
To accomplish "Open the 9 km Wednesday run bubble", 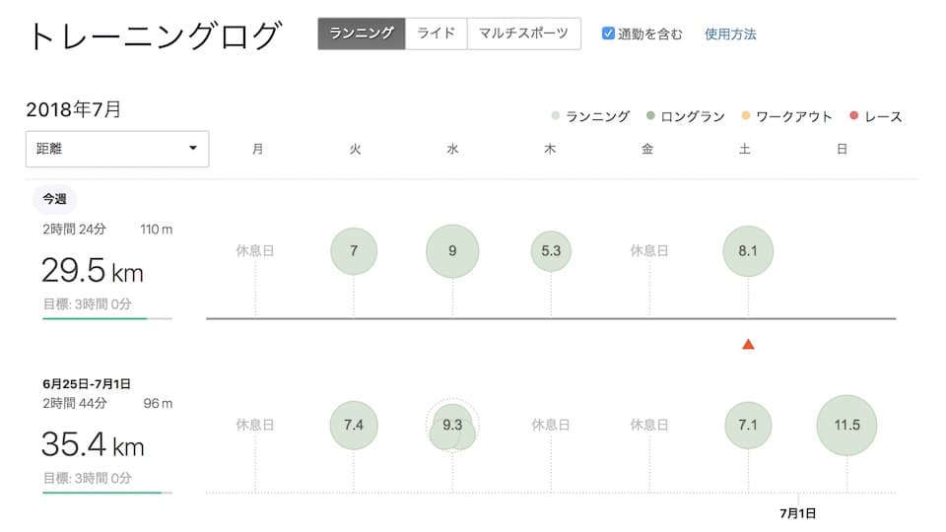I will 452,251.
